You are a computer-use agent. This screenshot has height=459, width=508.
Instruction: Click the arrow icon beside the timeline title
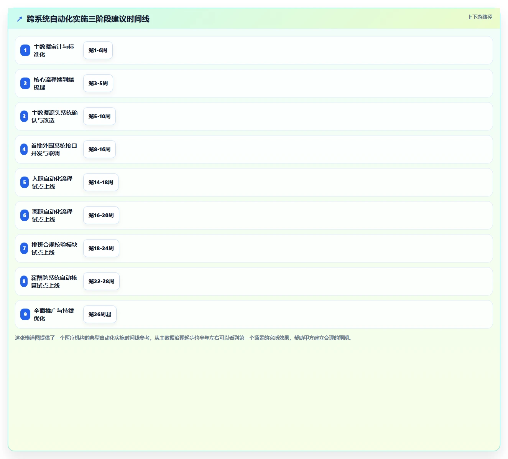pyautogui.click(x=20, y=19)
